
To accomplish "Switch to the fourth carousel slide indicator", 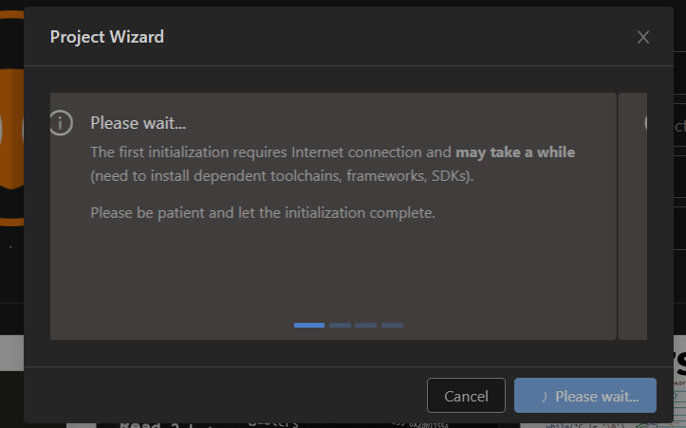I will point(392,325).
